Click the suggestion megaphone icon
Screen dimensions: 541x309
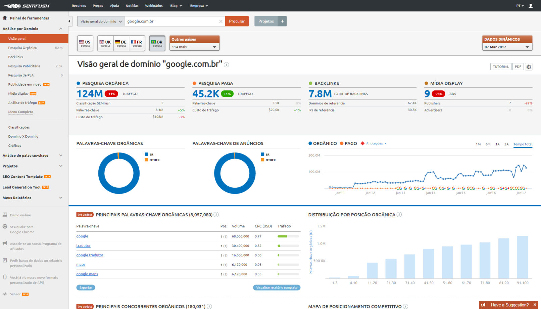point(483,305)
